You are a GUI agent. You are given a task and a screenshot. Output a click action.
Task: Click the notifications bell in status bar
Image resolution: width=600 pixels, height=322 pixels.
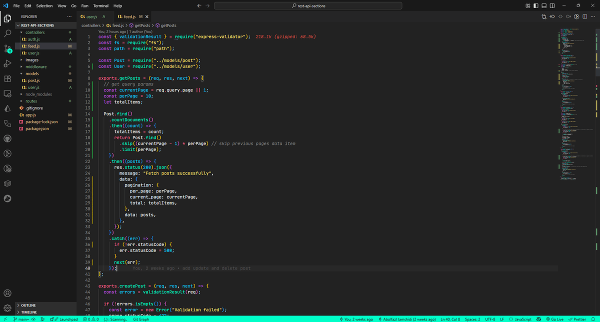point(593,319)
